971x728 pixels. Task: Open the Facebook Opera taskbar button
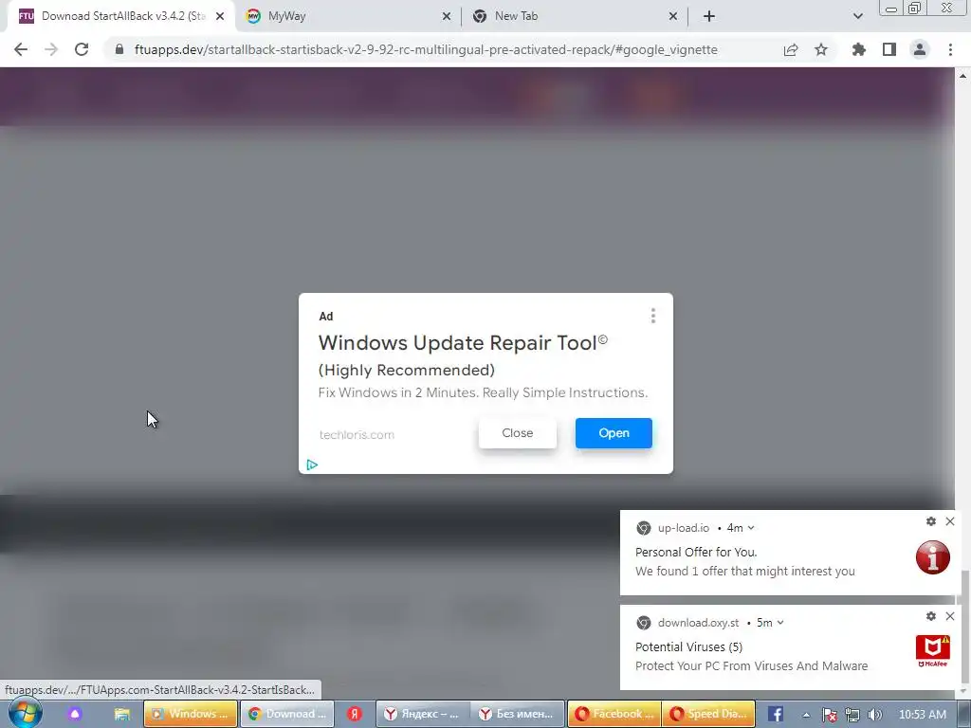pos(614,714)
